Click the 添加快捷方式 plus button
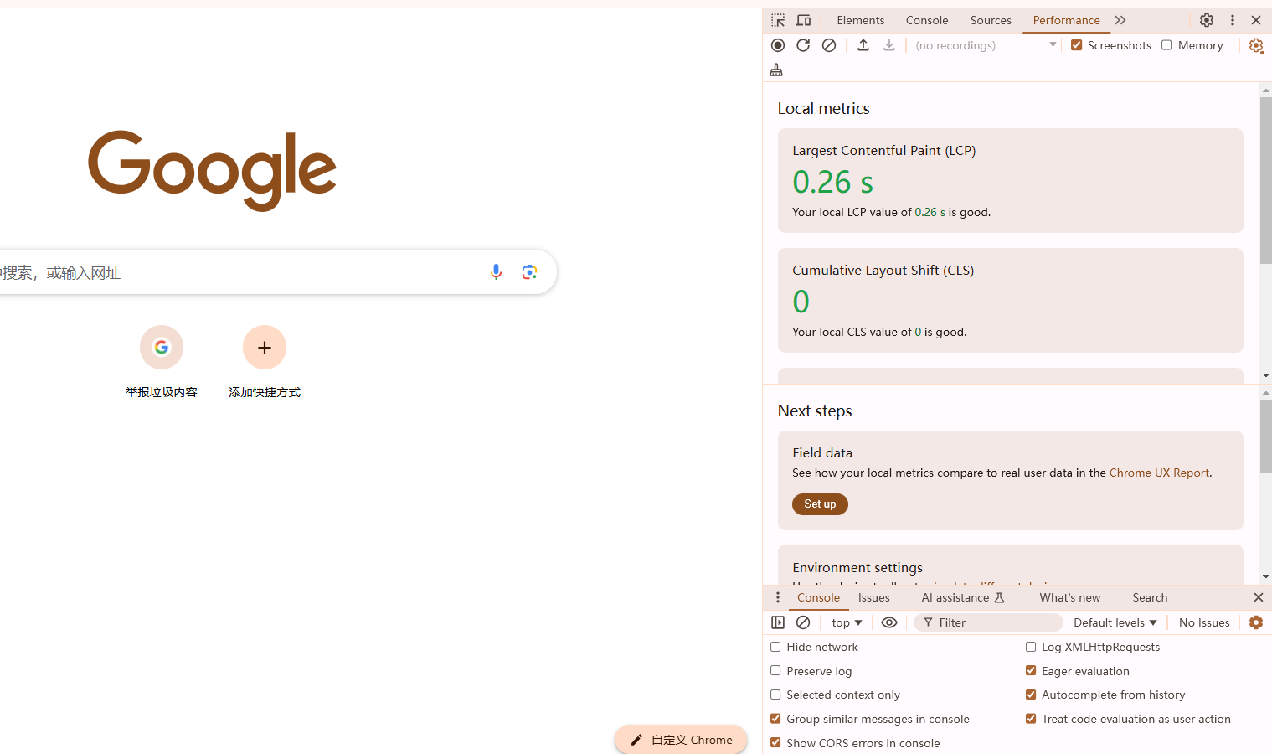The width and height of the screenshot is (1272, 754). tap(265, 347)
